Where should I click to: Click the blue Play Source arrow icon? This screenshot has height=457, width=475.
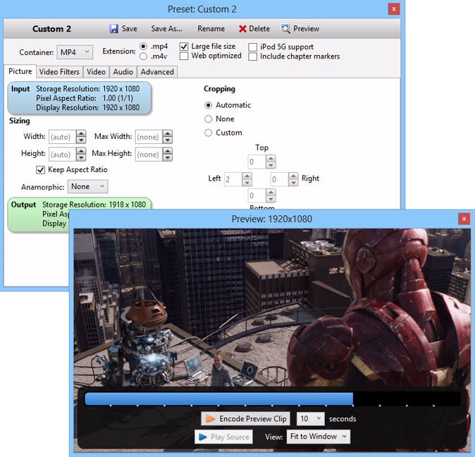[x=203, y=437]
